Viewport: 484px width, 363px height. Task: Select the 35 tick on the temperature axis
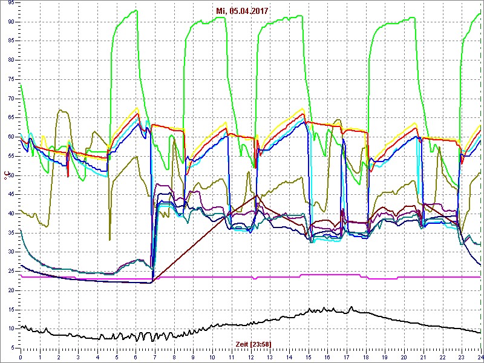(x=11, y=233)
